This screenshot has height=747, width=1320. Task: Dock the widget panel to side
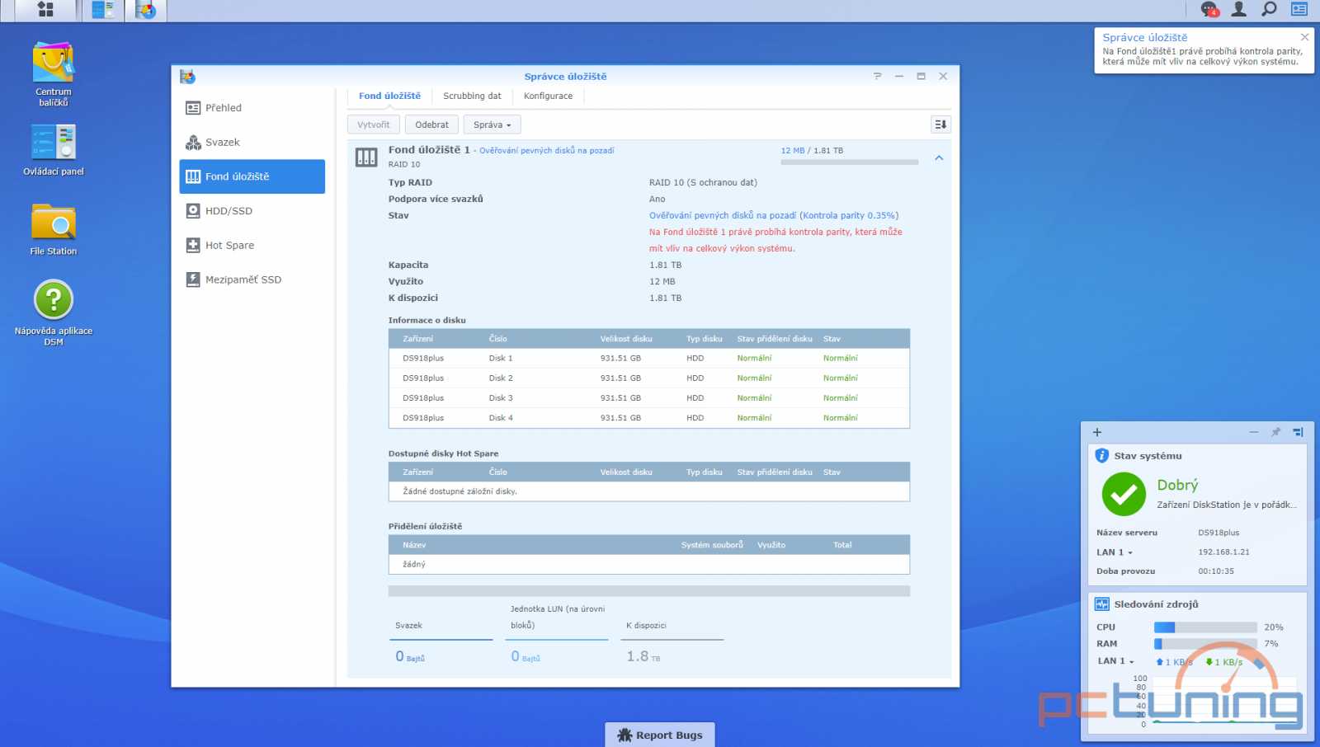[x=1298, y=432]
